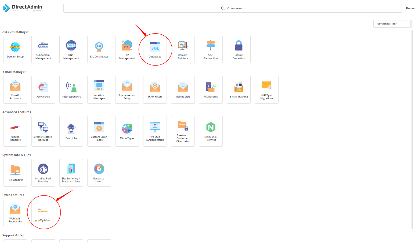
Task: Open E-mail Accounts
Action: (15, 90)
